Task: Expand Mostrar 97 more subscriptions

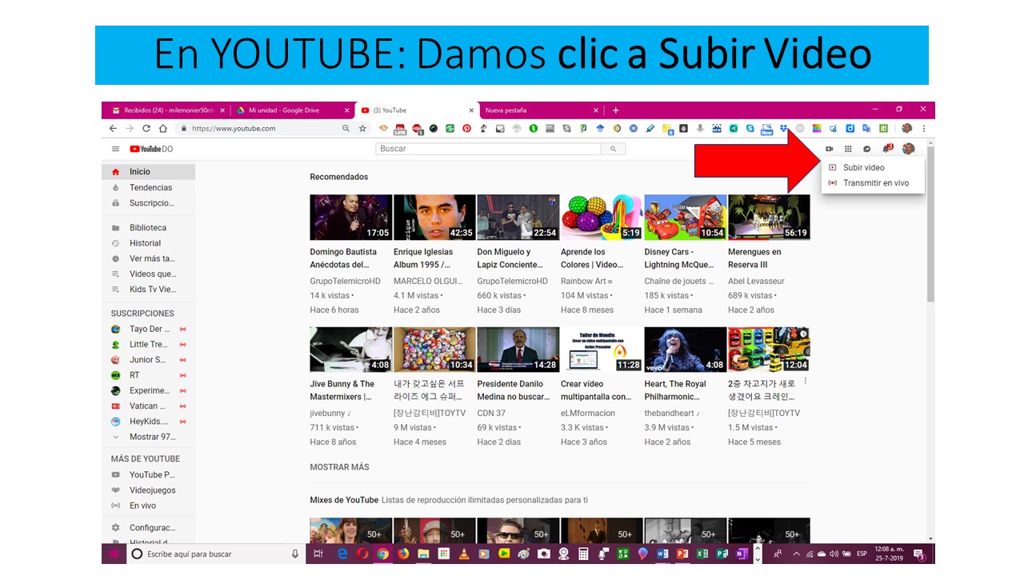Action: tap(148, 437)
